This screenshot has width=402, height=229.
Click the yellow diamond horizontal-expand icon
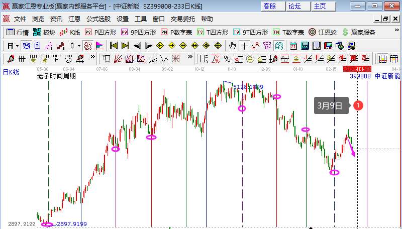[x=183, y=46]
